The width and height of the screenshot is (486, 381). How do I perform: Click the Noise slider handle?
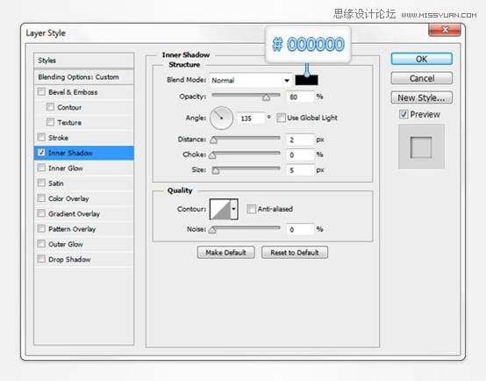[x=212, y=230]
